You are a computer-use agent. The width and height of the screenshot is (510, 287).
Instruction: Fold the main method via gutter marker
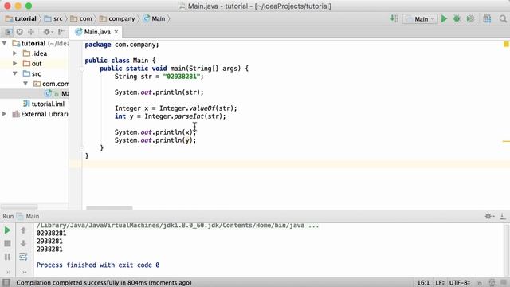coord(81,69)
